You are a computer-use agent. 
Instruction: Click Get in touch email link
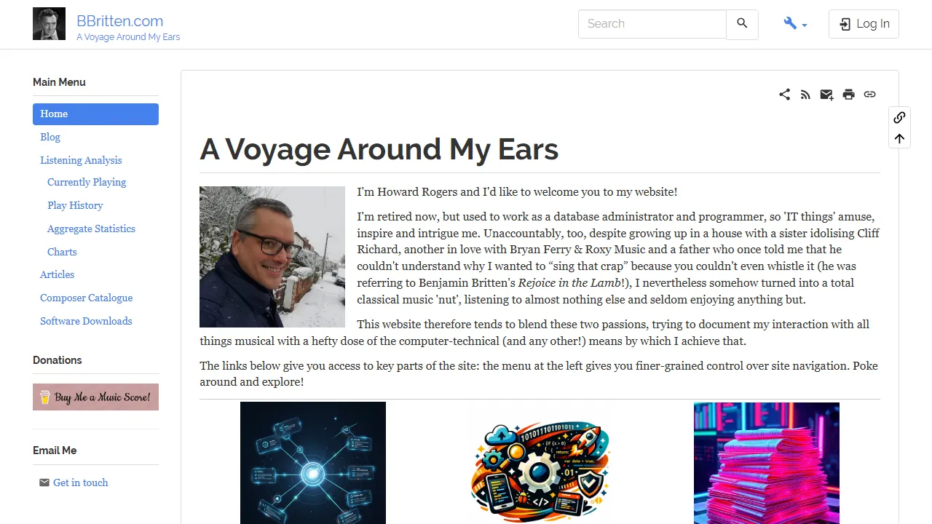click(x=80, y=483)
